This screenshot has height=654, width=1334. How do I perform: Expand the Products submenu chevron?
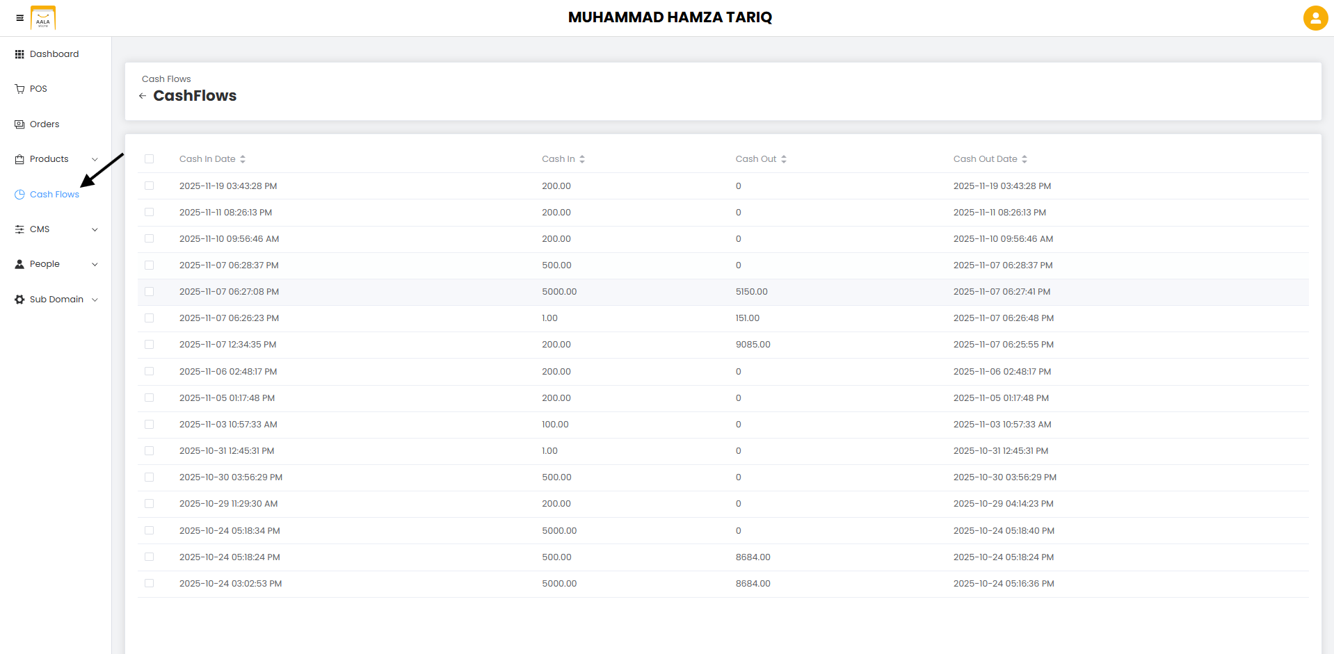(95, 158)
